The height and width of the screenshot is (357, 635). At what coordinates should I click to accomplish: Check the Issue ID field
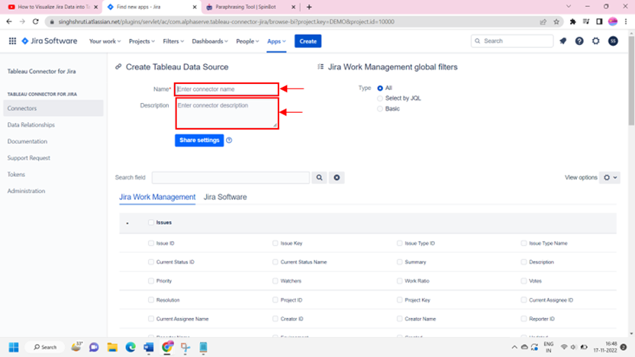pyautogui.click(x=151, y=243)
